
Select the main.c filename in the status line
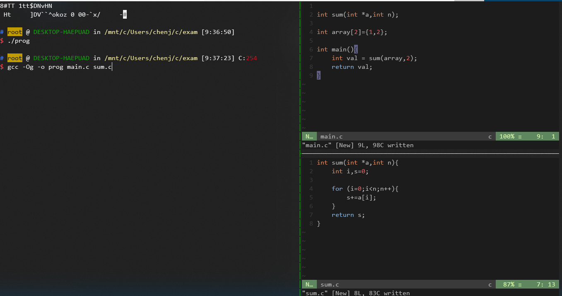click(331, 136)
